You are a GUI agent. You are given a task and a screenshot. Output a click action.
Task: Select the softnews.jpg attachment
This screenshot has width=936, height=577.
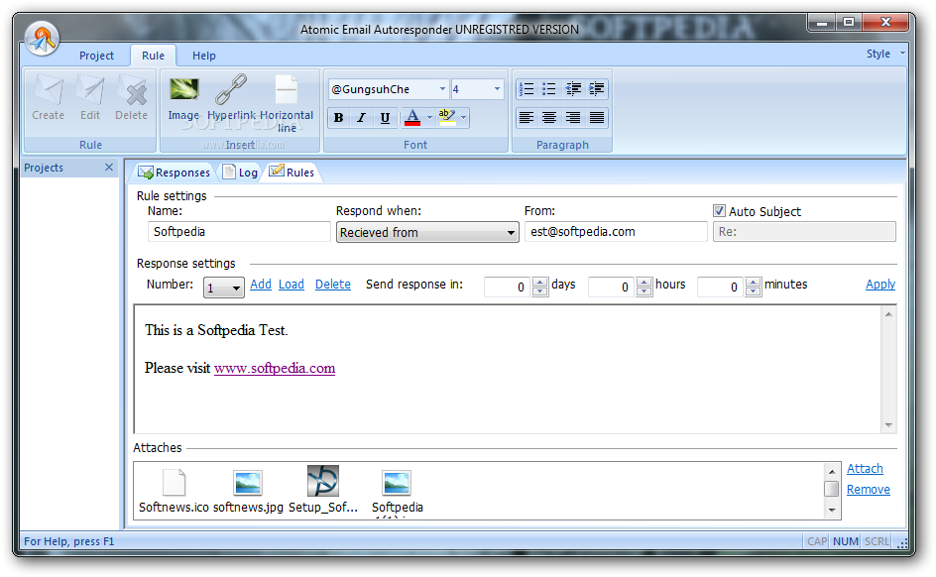click(x=248, y=491)
